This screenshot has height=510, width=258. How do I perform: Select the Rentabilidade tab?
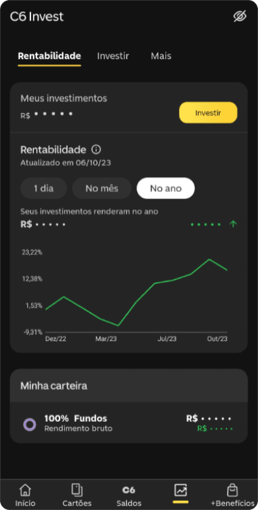(49, 56)
